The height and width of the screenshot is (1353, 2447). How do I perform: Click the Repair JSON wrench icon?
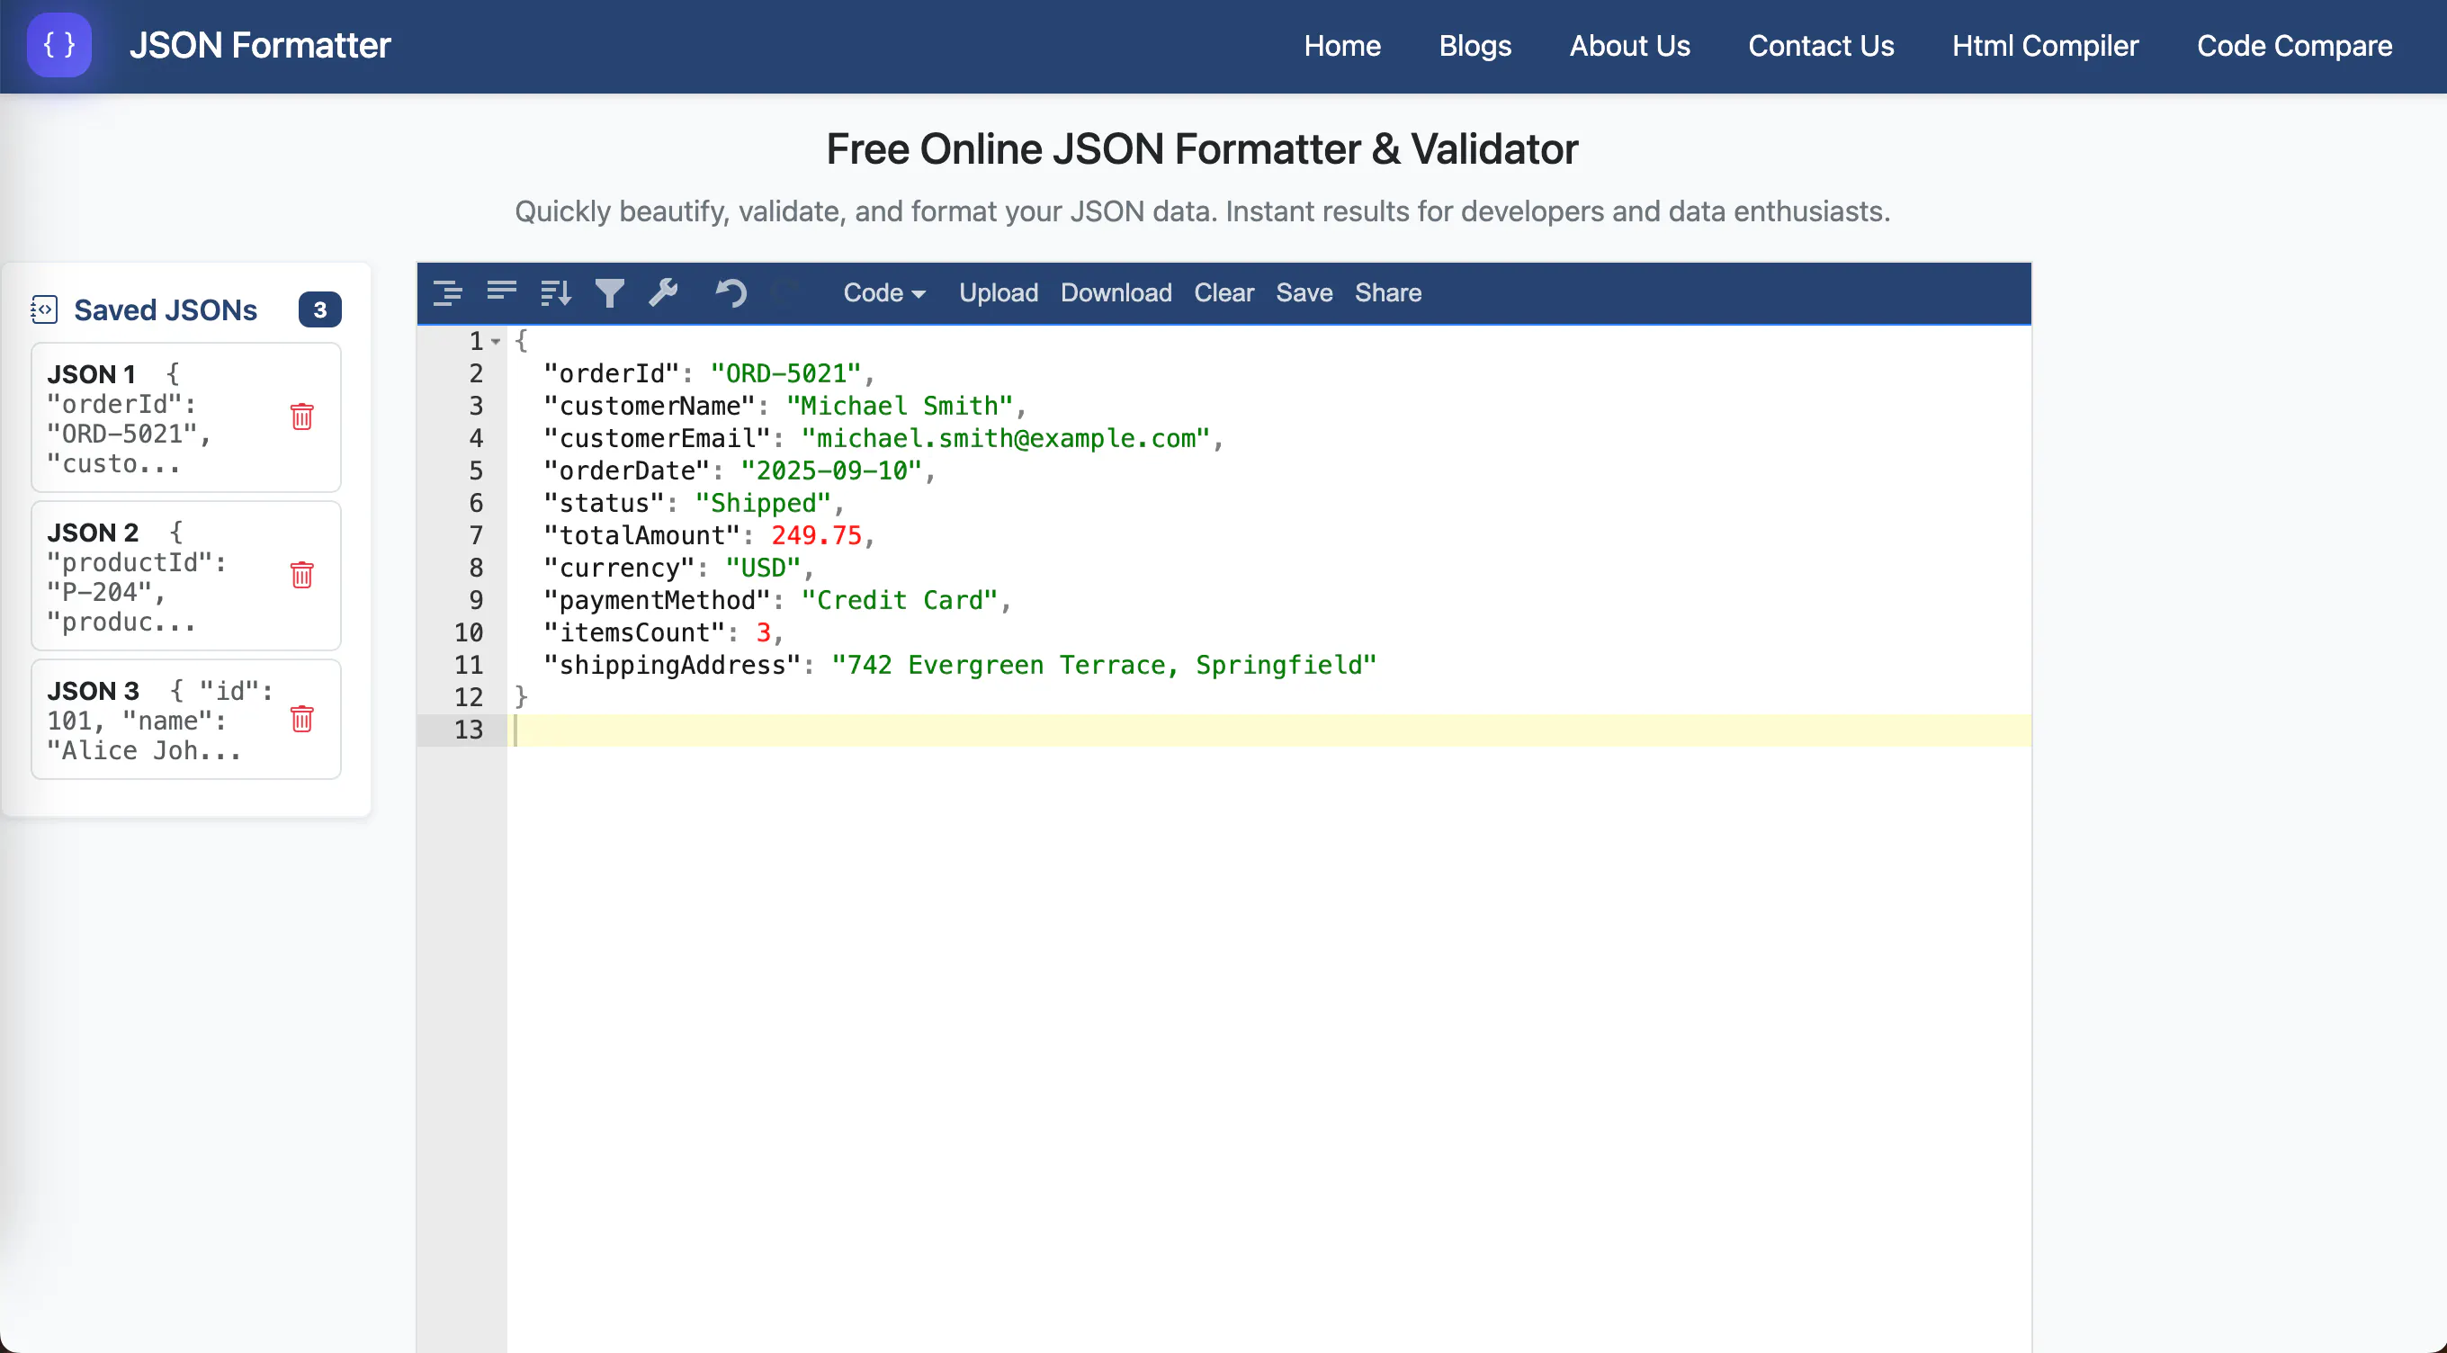pos(663,292)
